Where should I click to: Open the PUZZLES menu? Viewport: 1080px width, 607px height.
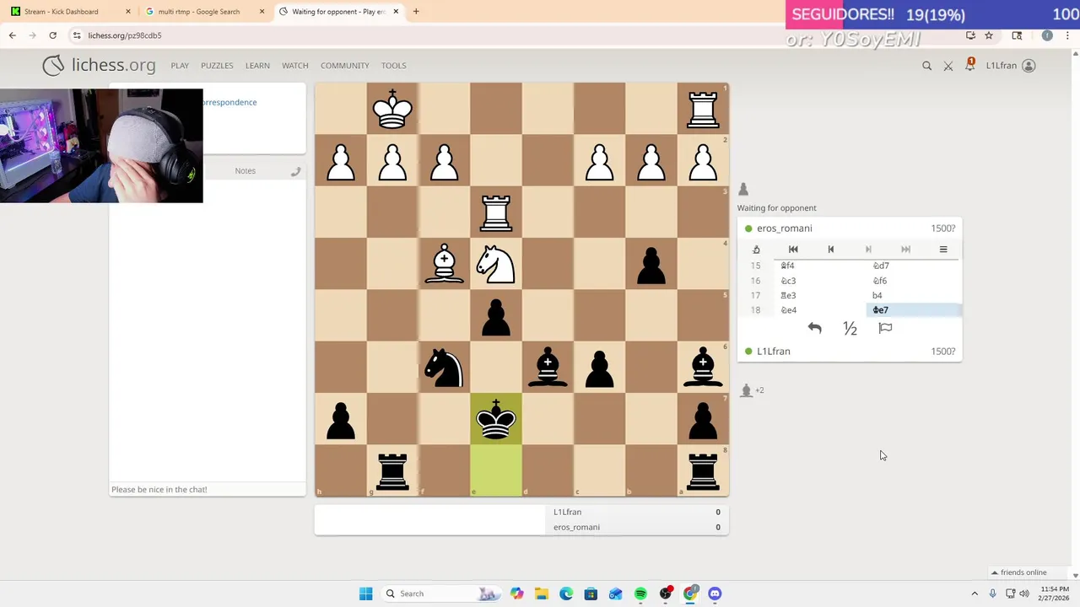click(217, 66)
